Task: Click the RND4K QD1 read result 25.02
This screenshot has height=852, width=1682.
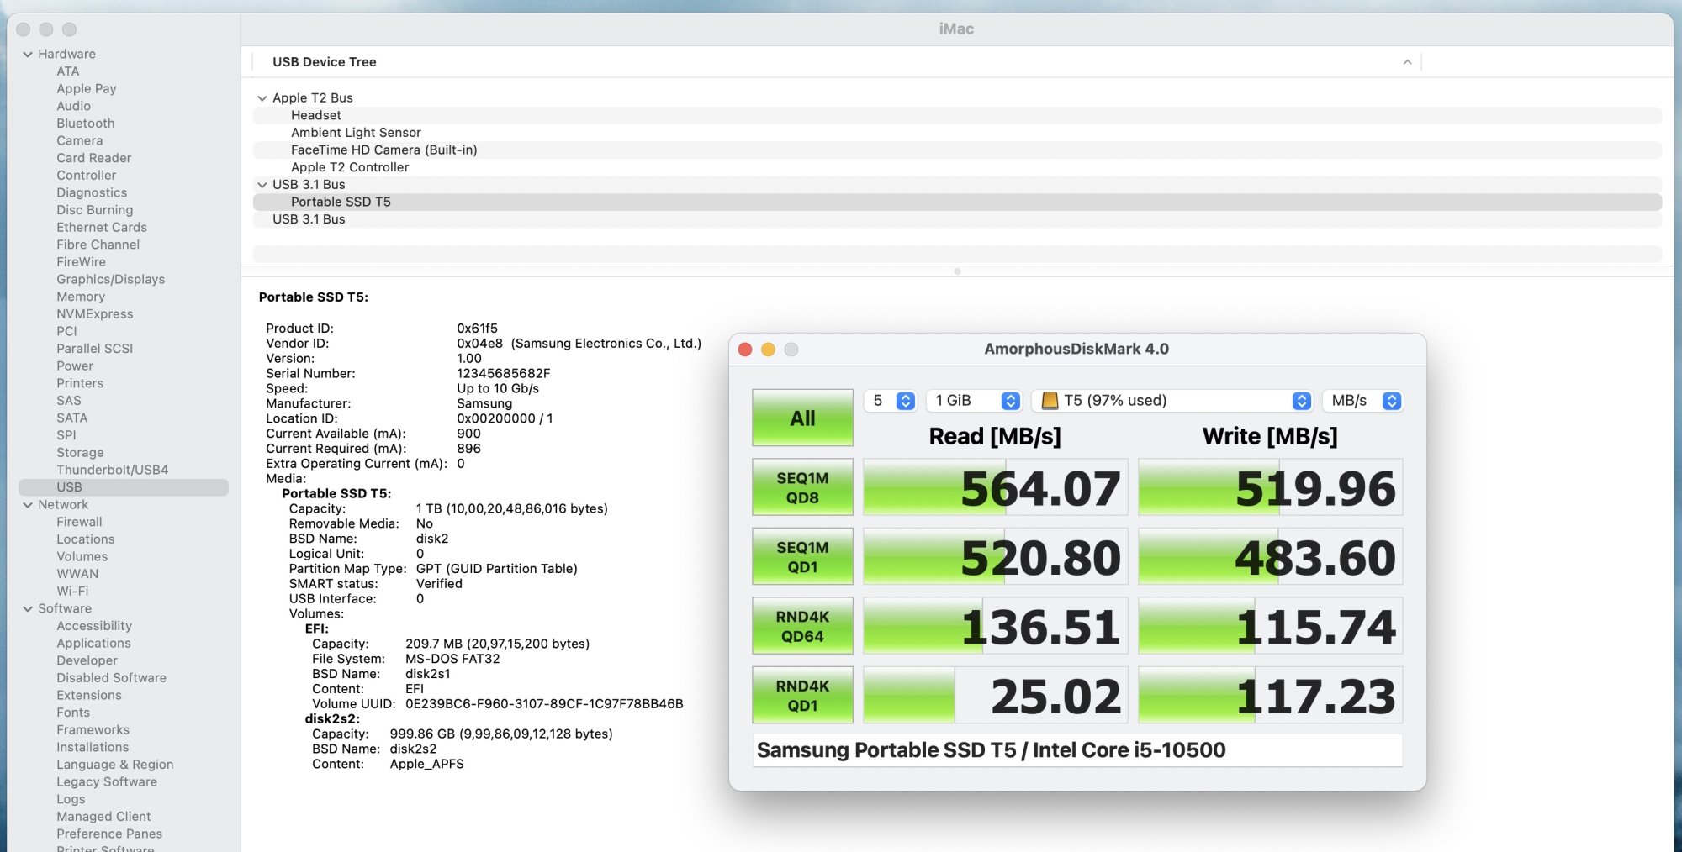Action: 996,696
